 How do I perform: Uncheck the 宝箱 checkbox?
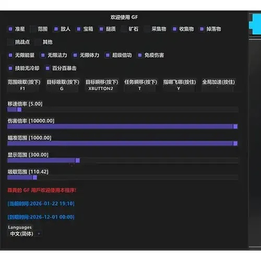tap(79, 29)
